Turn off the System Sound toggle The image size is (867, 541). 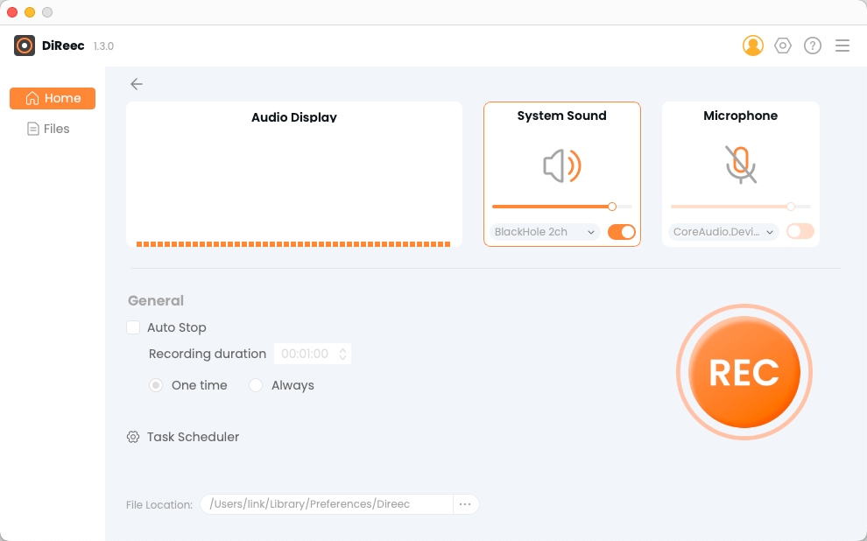point(621,232)
